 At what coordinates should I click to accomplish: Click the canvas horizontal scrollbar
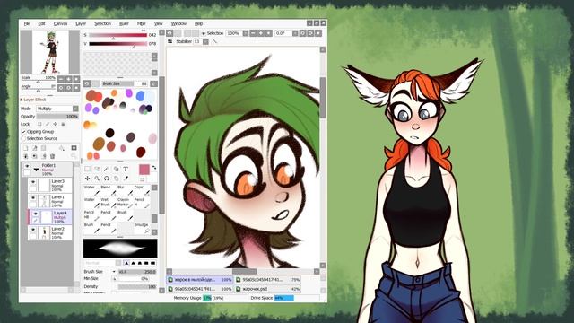click(x=243, y=272)
